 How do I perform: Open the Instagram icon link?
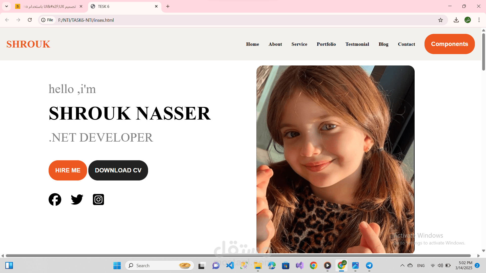pyautogui.click(x=98, y=199)
